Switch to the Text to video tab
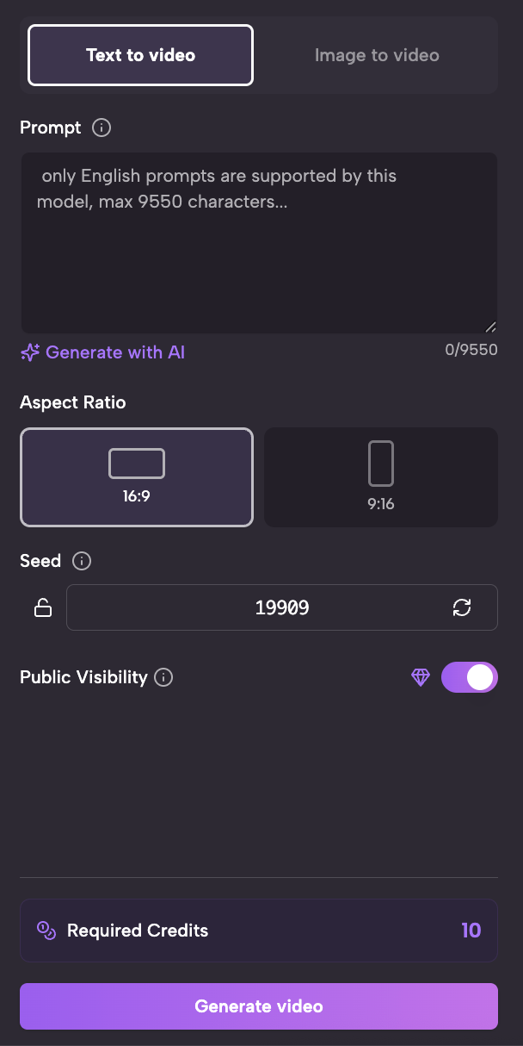Viewport: 523px width, 1046px height. [x=140, y=55]
